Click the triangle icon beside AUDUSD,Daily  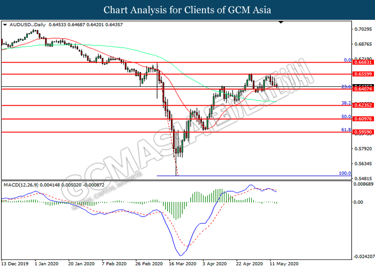pyautogui.click(x=5, y=25)
